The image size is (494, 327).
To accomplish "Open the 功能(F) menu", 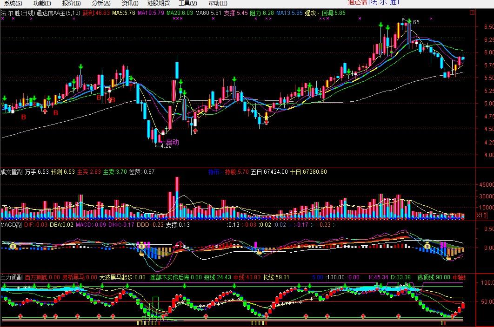I will point(42,3).
